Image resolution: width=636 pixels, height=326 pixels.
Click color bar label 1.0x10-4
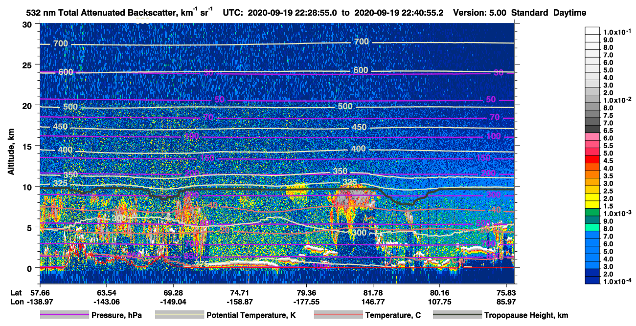[x=618, y=282]
